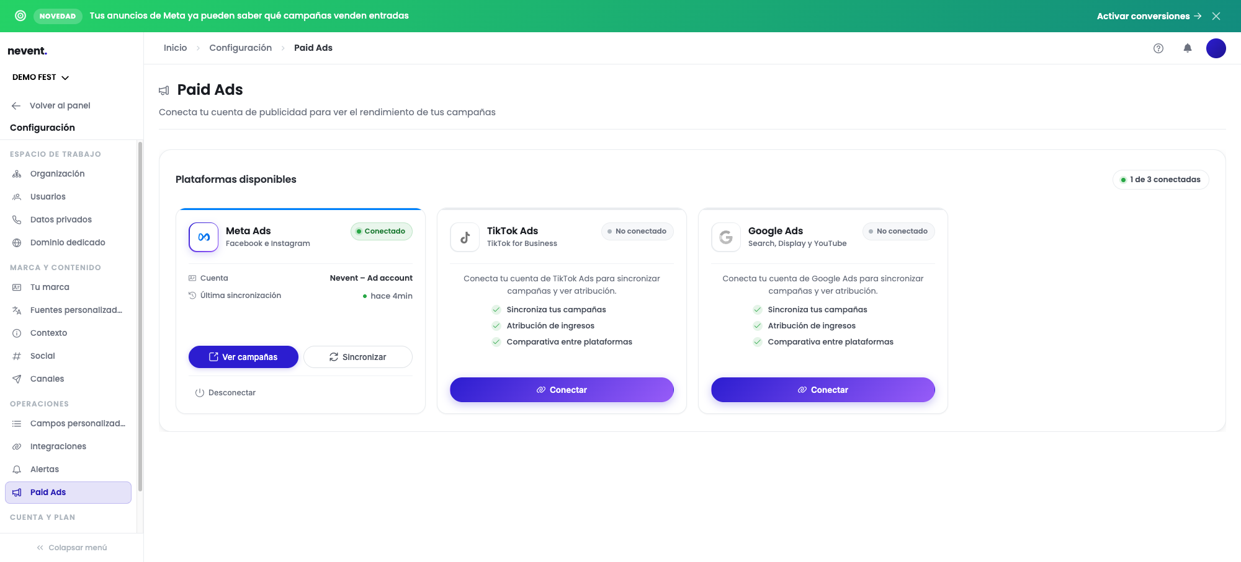
Task: Collapse the menu with Colapsar menú
Action: [x=71, y=548]
